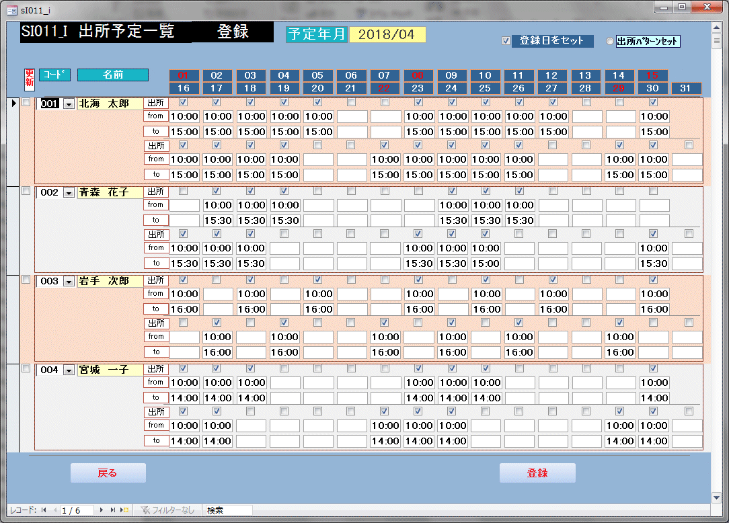729x523 pixels.
Task: Click the 名前 column header
Action: coord(112,75)
